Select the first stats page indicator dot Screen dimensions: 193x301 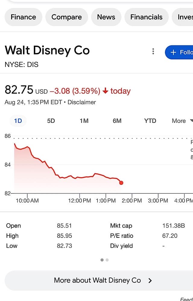click(102, 260)
